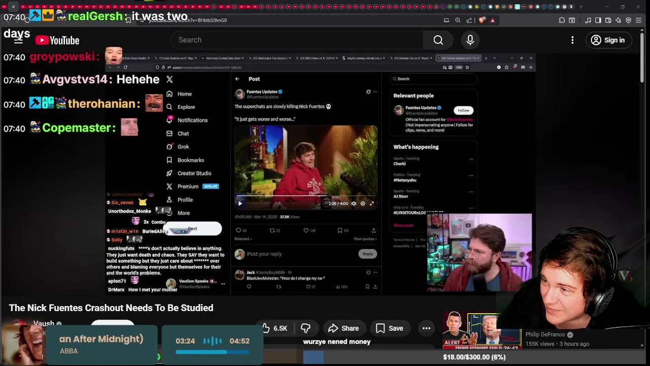Viewport: 650px width, 366px height.
Task: Follow Fuentes Updates in Relevant people
Action: point(464,110)
